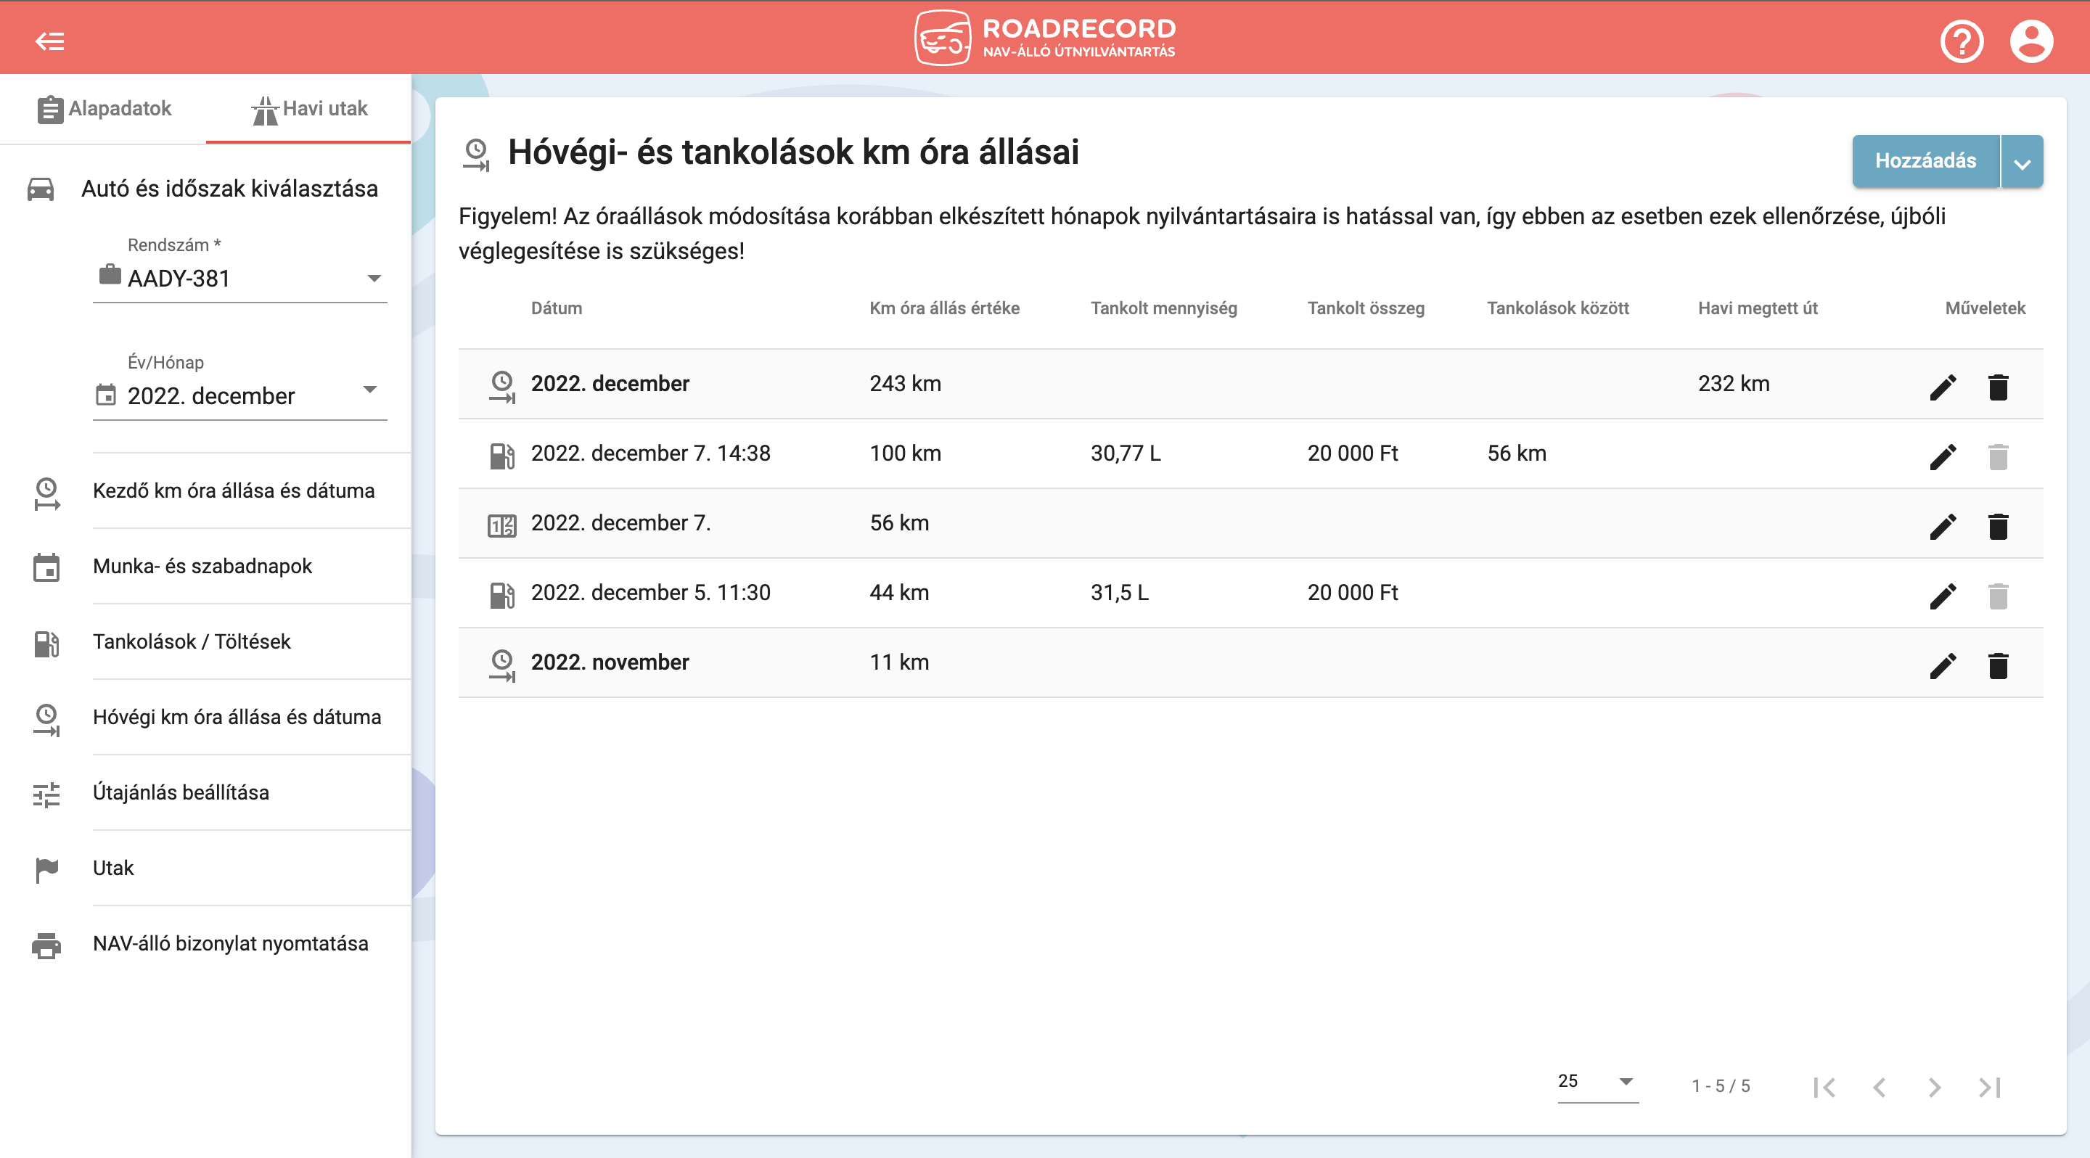Click the clock icon of the 2022. december row
The width and height of the screenshot is (2090, 1158).
click(x=502, y=386)
